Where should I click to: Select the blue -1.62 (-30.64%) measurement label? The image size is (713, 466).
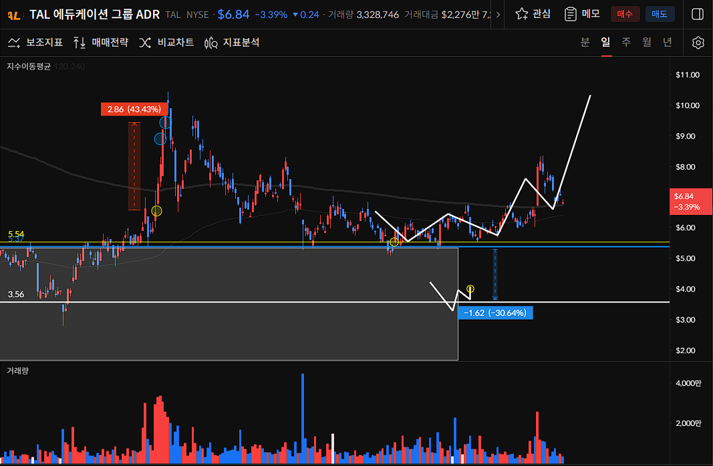pyautogui.click(x=495, y=312)
